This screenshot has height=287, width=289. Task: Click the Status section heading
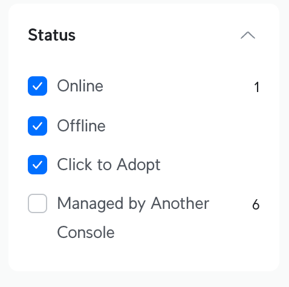pyautogui.click(x=52, y=35)
